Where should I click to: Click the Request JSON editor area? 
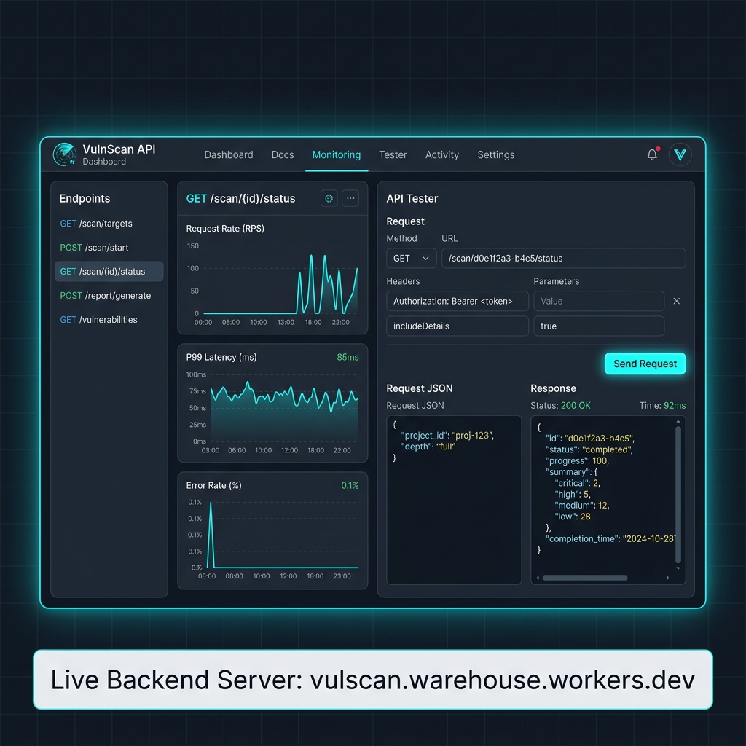(454, 500)
